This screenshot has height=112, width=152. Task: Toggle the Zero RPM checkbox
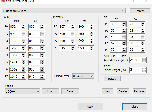(118, 56)
